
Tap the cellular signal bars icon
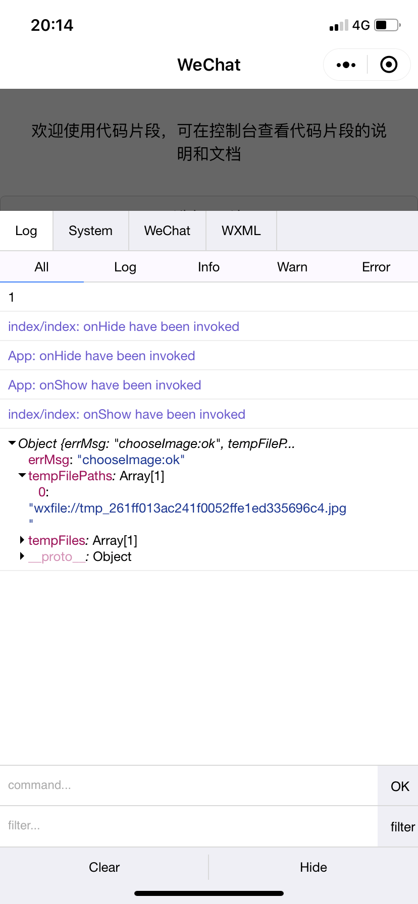click(339, 25)
